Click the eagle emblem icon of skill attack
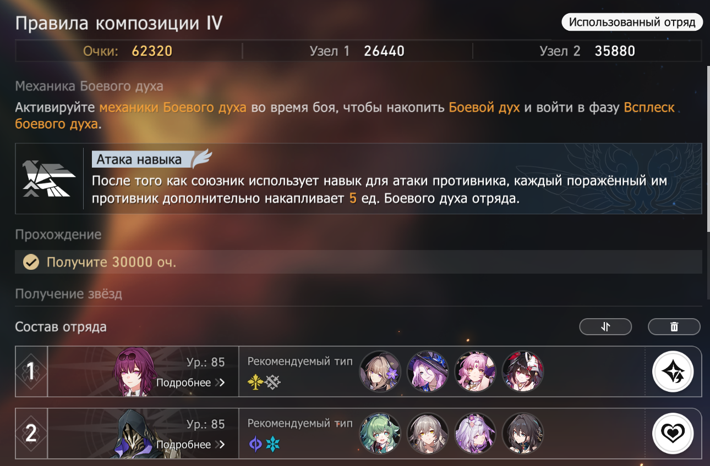This screenshot has height=466, width=710. 50,179
